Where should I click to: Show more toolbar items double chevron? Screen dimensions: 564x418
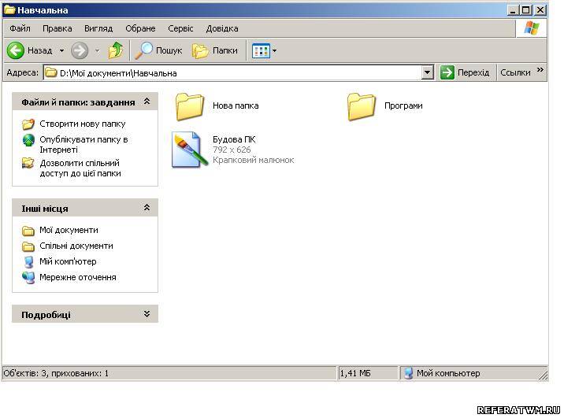(x=540, y=70)
